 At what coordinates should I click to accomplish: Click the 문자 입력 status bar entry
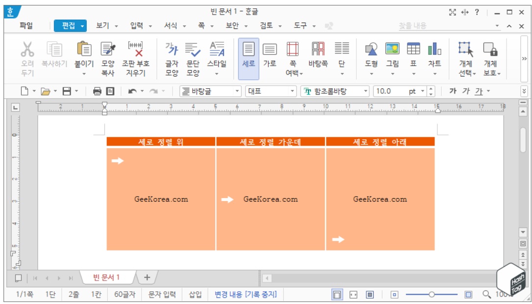162,295
